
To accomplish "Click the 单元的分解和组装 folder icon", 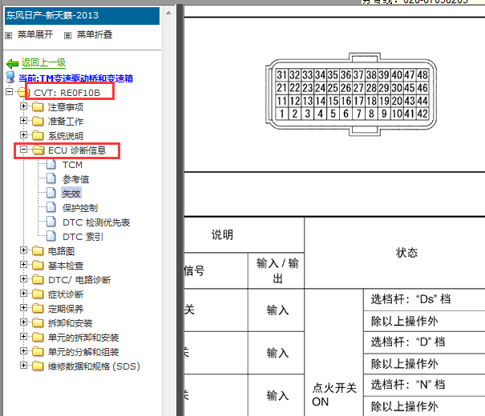I will click(38, 352).
